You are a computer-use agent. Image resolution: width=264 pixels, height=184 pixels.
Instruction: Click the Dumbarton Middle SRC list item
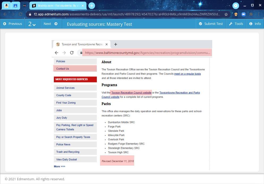(122, 122)
